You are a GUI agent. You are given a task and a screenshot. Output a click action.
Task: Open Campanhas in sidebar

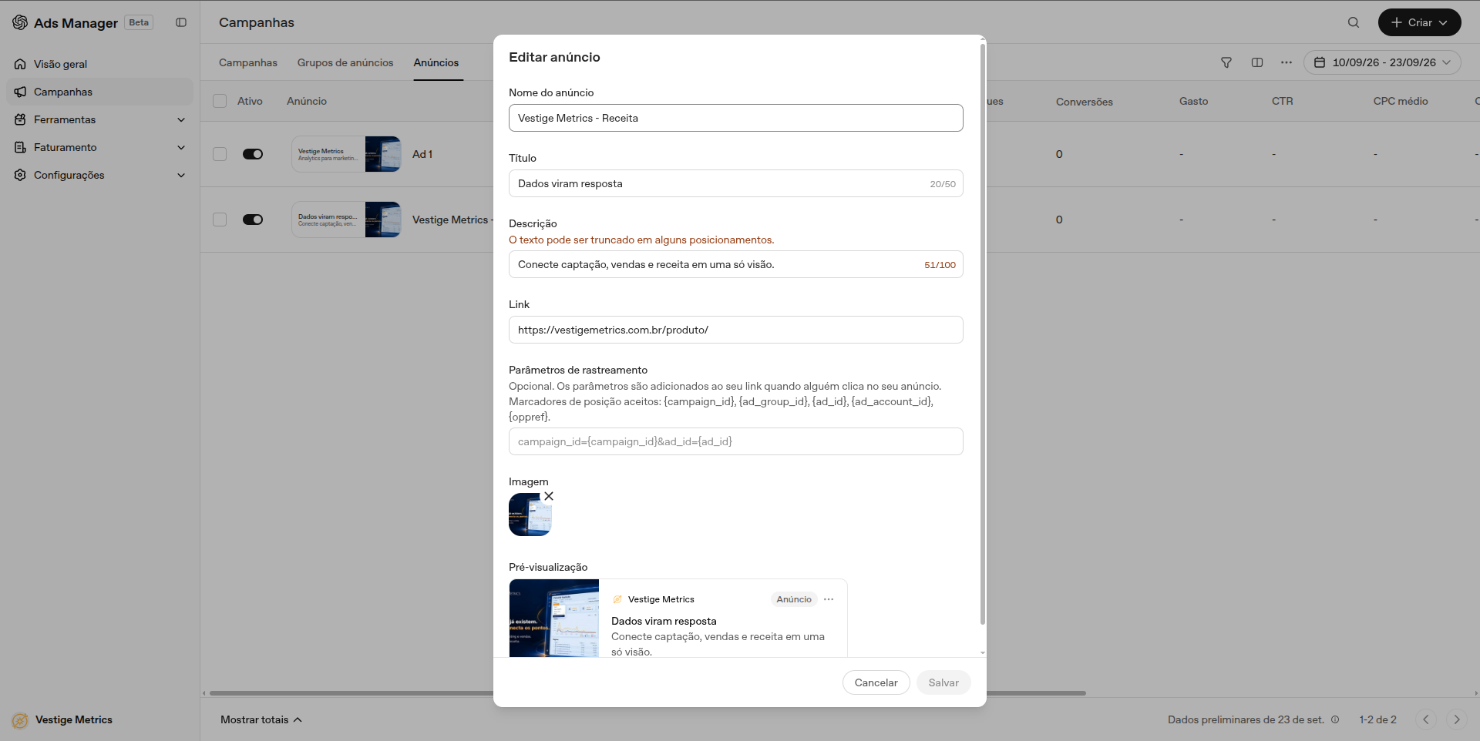pos(100,92)
